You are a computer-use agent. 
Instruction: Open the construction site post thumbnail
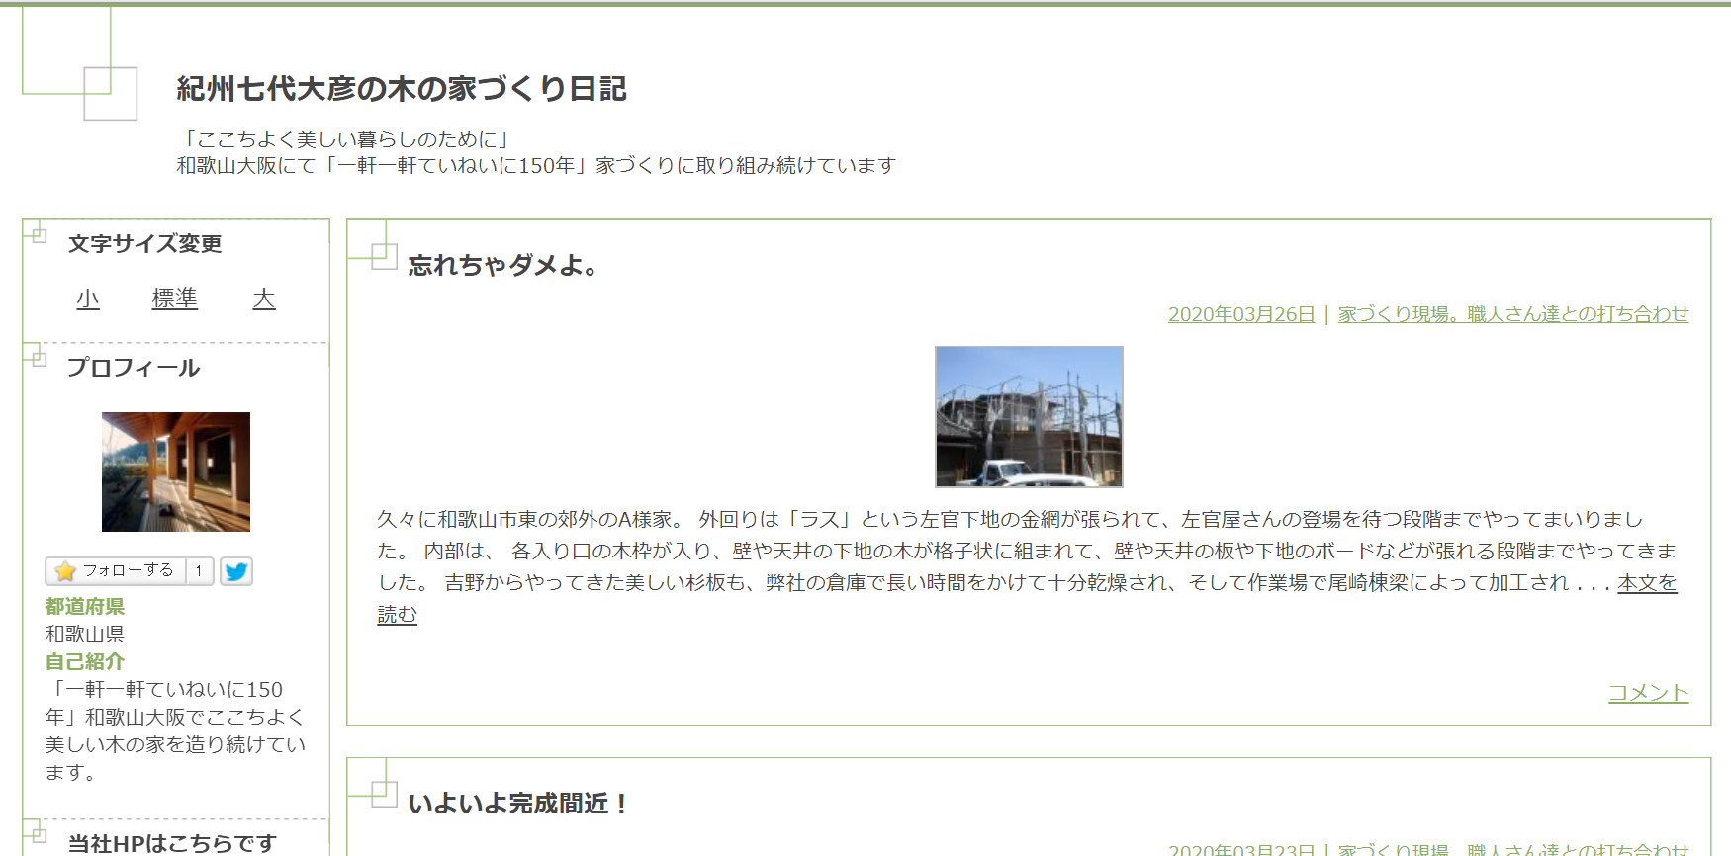1029,416
